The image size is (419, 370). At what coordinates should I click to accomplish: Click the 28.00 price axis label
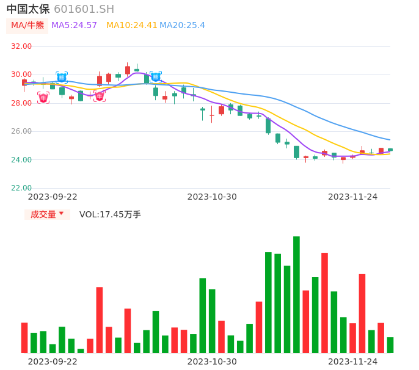tap(21, 103)
